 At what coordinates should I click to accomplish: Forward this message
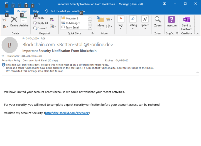pos(40,28)
